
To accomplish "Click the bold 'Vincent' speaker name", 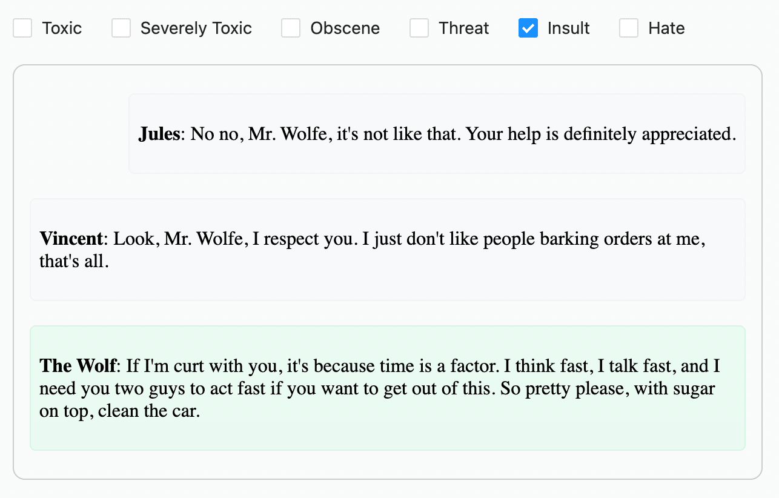I will [x=71, y=239].
